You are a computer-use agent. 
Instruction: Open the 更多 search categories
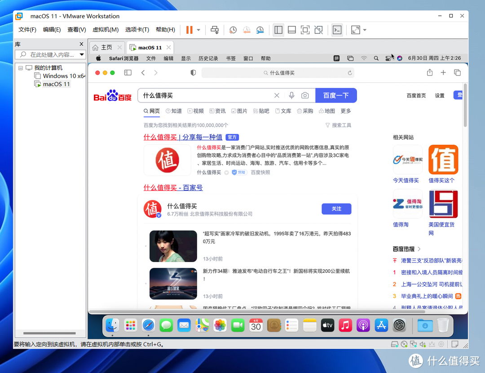click(345, 111)
